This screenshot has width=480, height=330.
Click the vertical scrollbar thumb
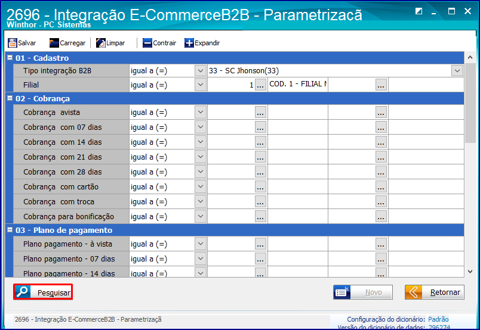click(x=470, y=103)
